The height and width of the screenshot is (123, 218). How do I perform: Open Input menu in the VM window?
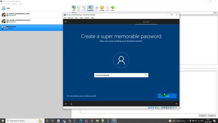[81, 18]
